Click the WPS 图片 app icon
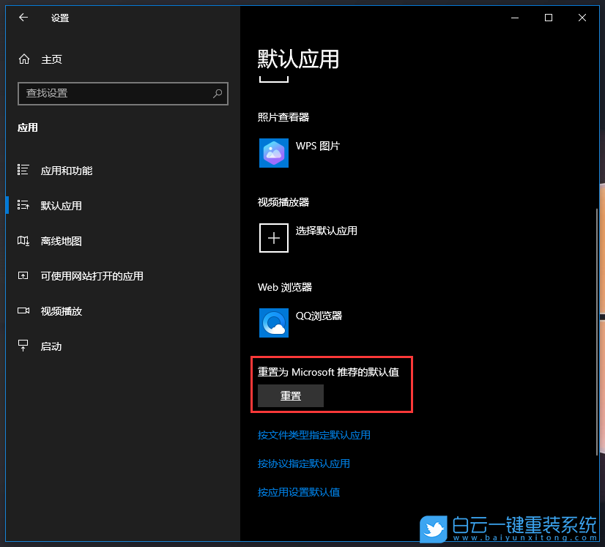605x547 pixels. point(273,153)
